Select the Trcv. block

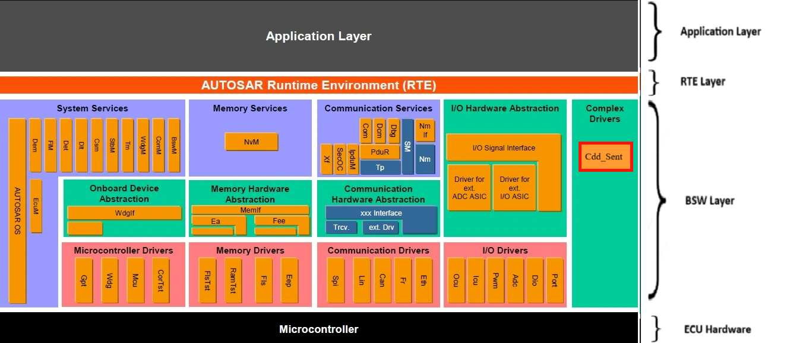click(342, 227)
